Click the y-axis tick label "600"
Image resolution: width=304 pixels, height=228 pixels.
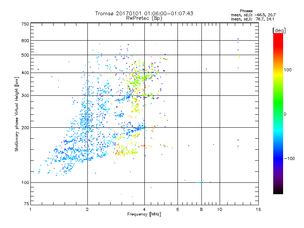[x=25, y=41]
